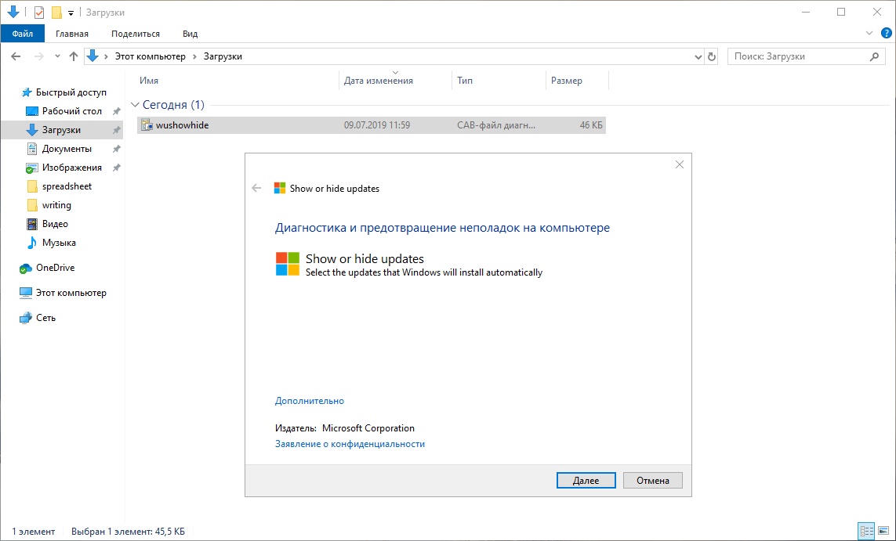Screen dimensions: 896x541
Task: Switch to the Вид ribbon tab
Action: [189, 34]
